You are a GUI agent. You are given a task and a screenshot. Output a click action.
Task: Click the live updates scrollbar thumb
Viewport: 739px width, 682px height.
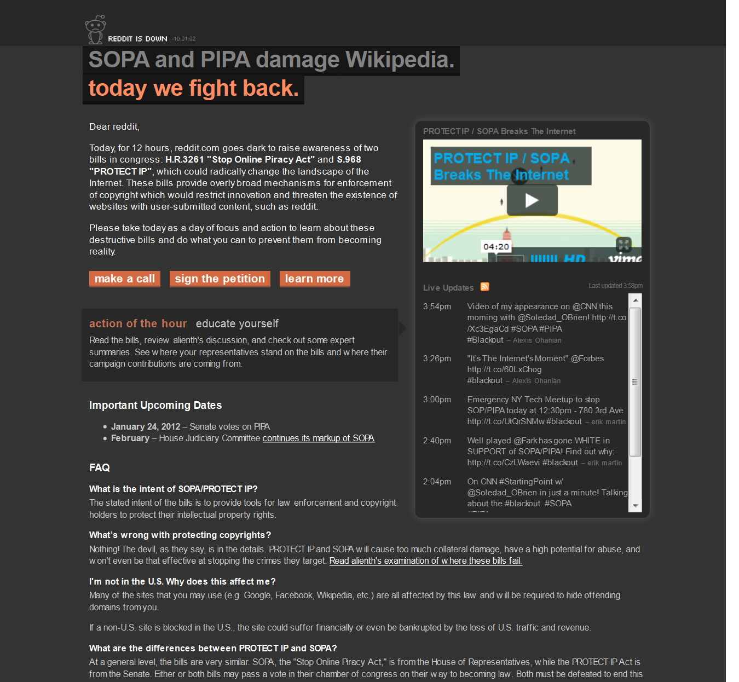635,382
